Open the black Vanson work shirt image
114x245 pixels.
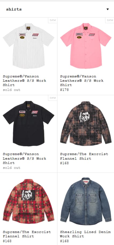pos(28,123)
